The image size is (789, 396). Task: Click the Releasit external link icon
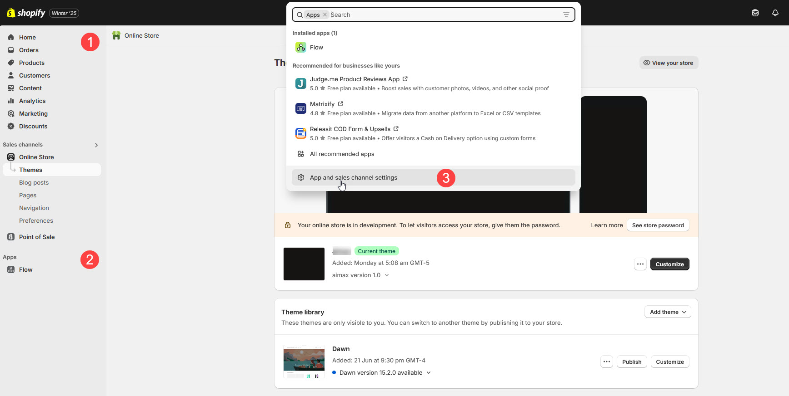[396, 129]
